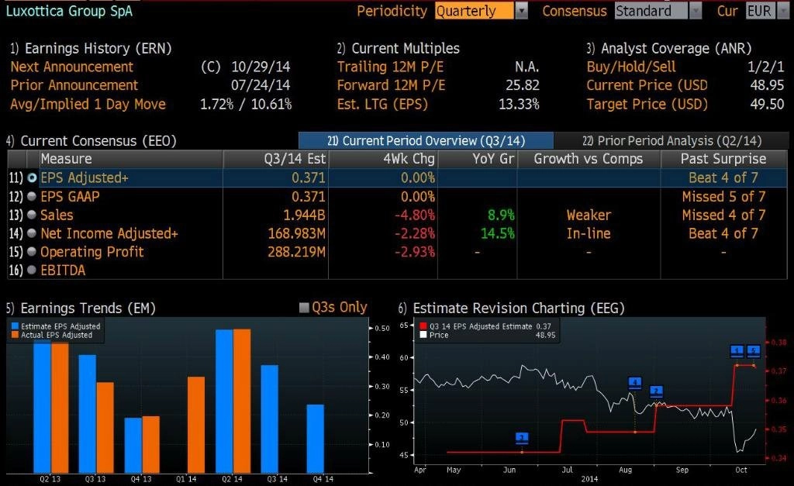Select the EBITDA radio button

coord(32,271)
